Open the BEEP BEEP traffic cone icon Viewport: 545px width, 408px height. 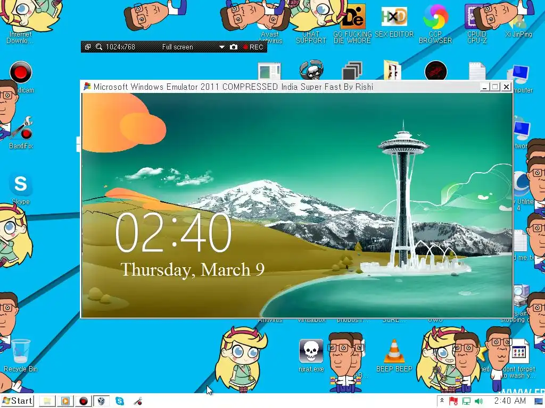coord(394,351)
